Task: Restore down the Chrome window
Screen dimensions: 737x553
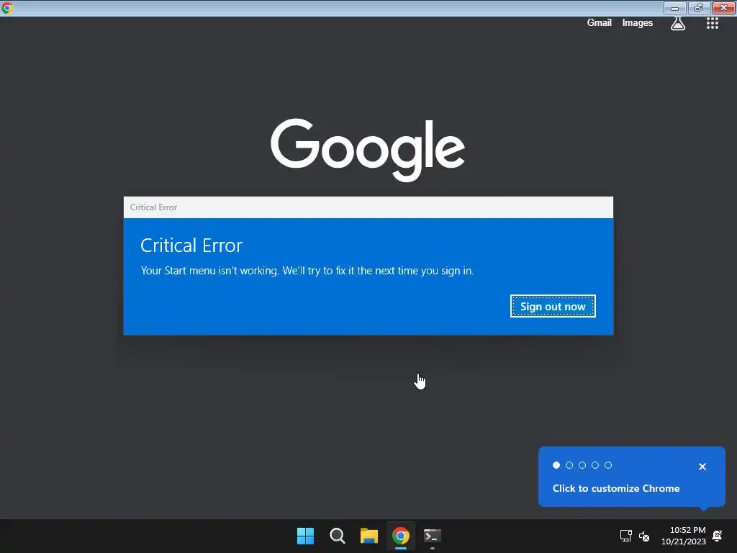Action: coord(699,8)
